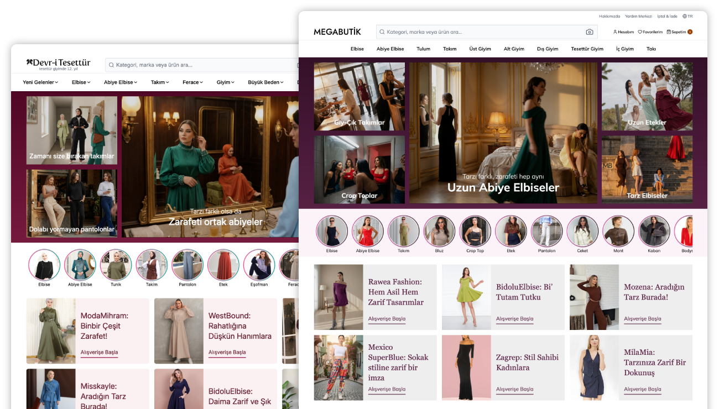Screen dimensions: 719x409
Task: Select round Kaban category icon in Megabutik
Action: pyautogui.click(x=654, y=231)
